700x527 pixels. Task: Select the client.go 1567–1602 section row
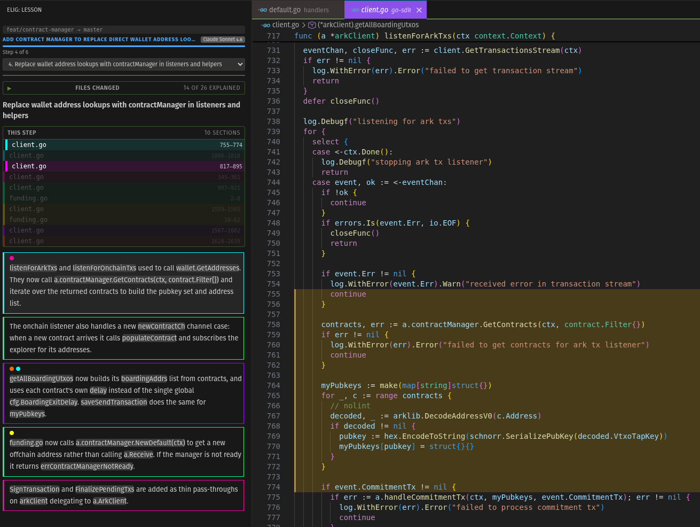click(125, 230)
